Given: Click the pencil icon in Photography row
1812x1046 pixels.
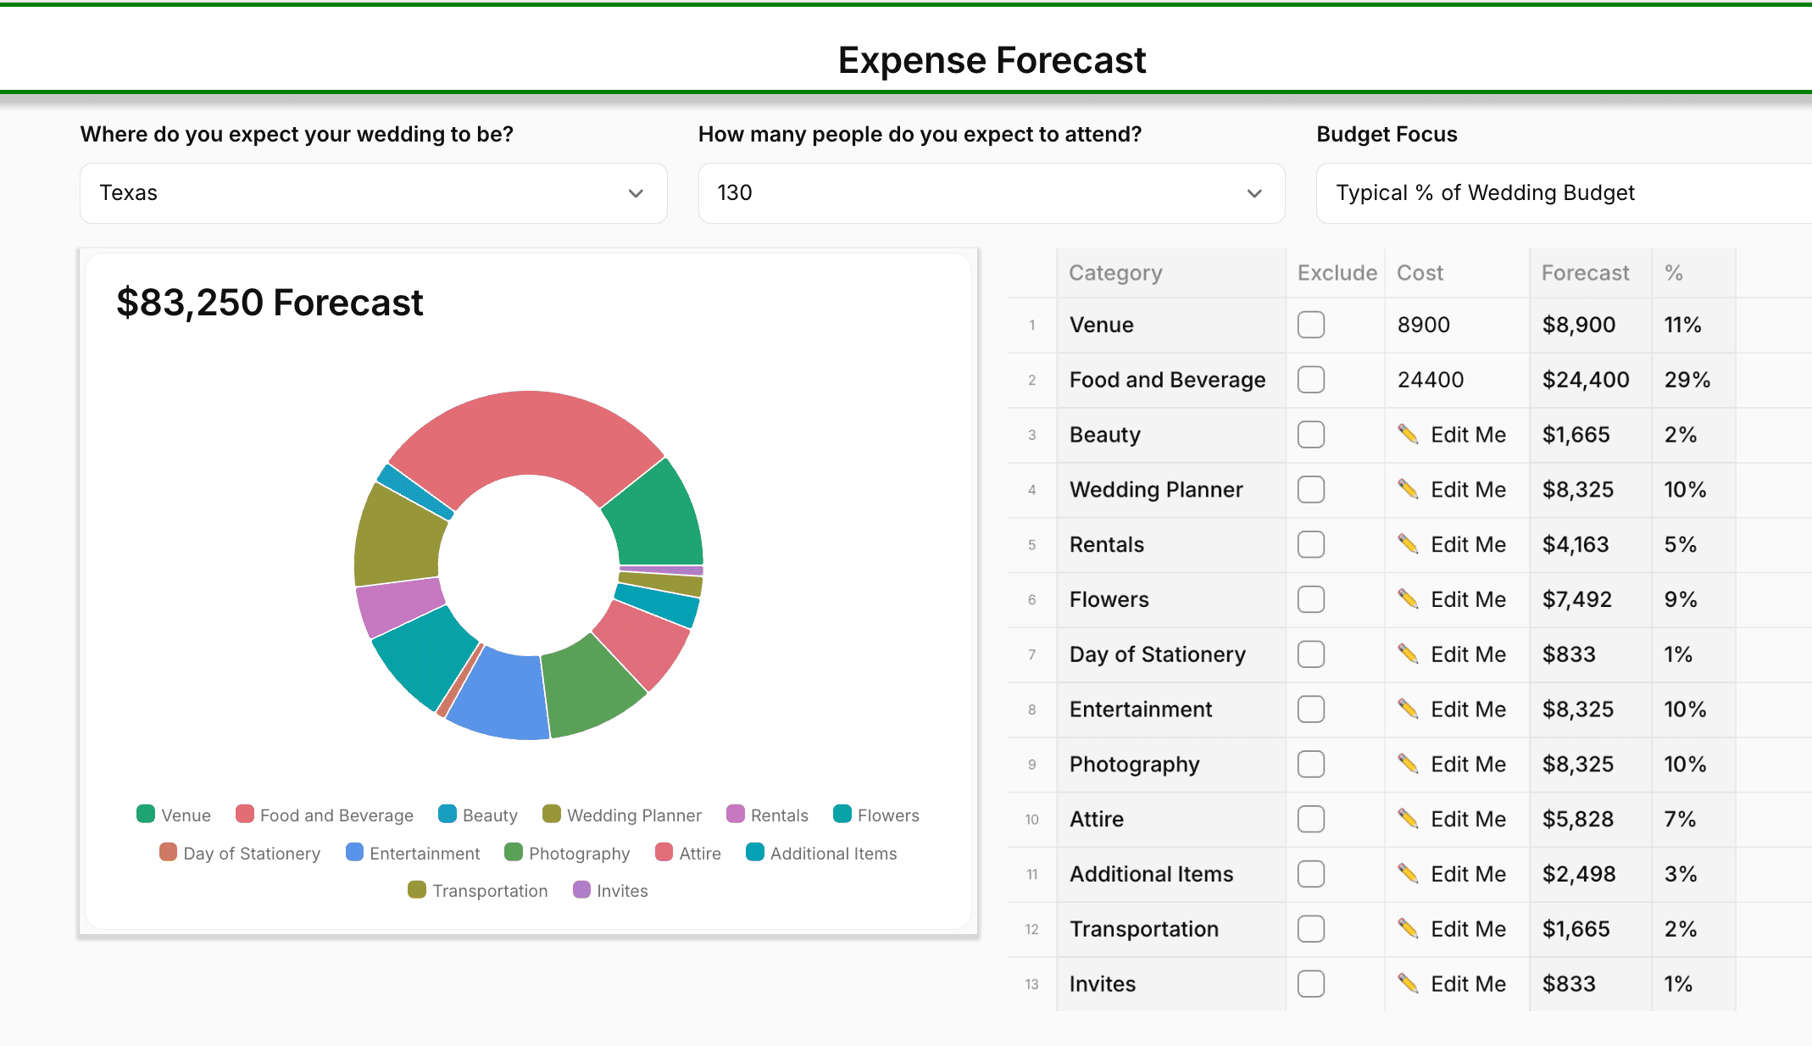Looking at the screenshot, I should tap(1408, 765).
